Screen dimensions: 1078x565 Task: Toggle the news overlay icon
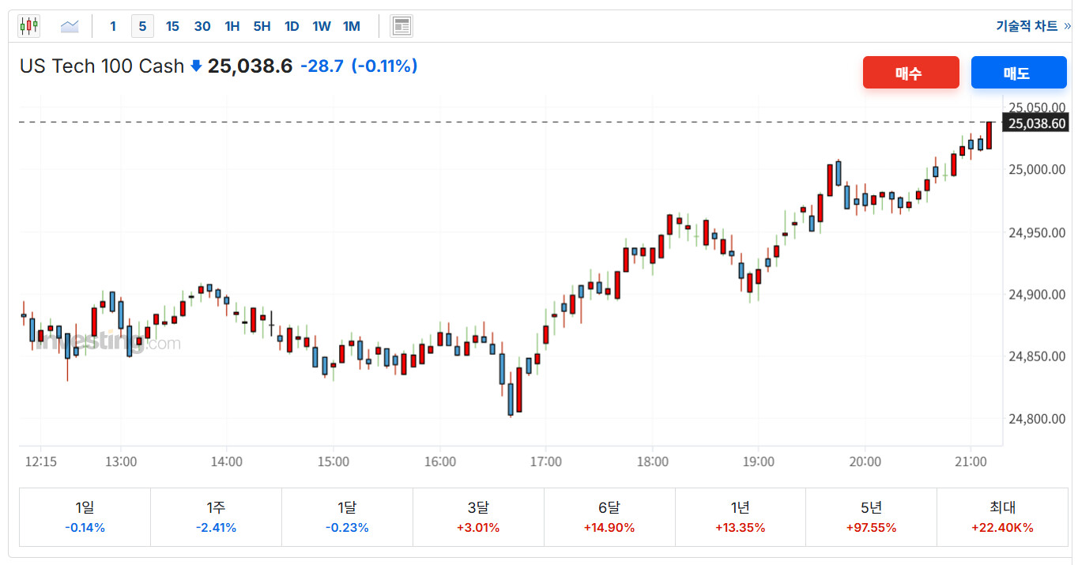[x=401, y=26]
